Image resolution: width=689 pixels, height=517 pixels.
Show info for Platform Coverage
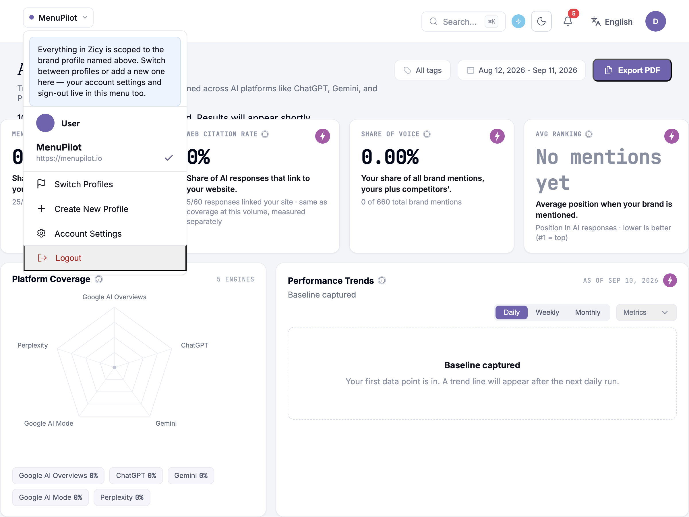(98, 279)
